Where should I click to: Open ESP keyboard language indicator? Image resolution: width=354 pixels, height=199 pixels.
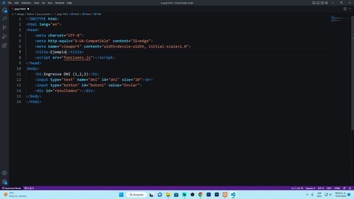point(319,195)
